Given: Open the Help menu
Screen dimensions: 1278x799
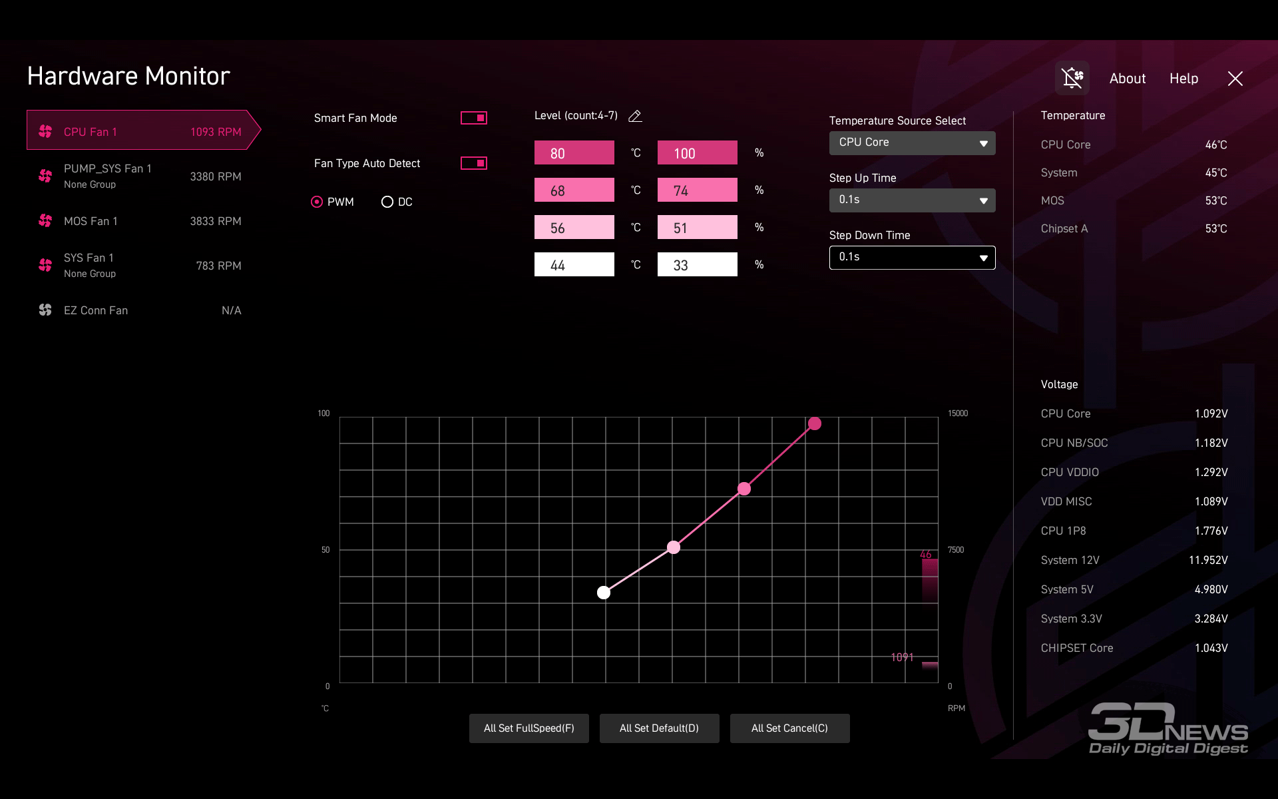Looking at the screenshot, I should point(1183,79).
